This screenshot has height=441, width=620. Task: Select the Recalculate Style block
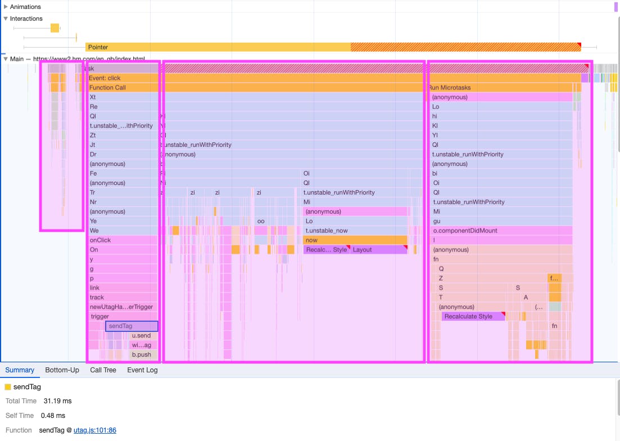472,316
